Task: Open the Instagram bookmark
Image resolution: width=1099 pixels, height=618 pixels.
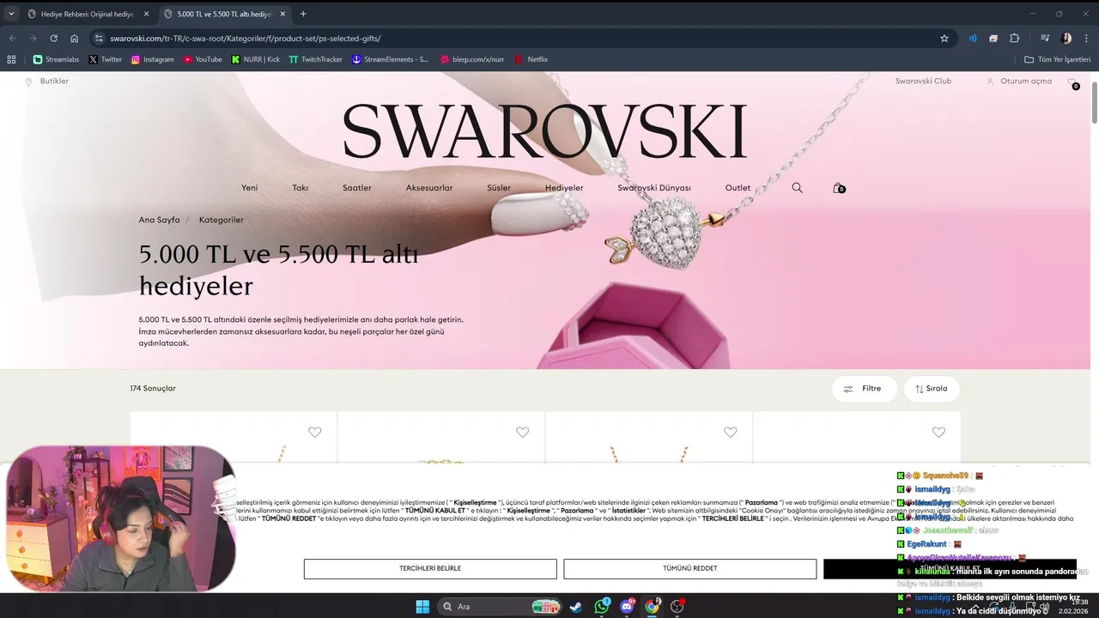Action: [152, 59]
